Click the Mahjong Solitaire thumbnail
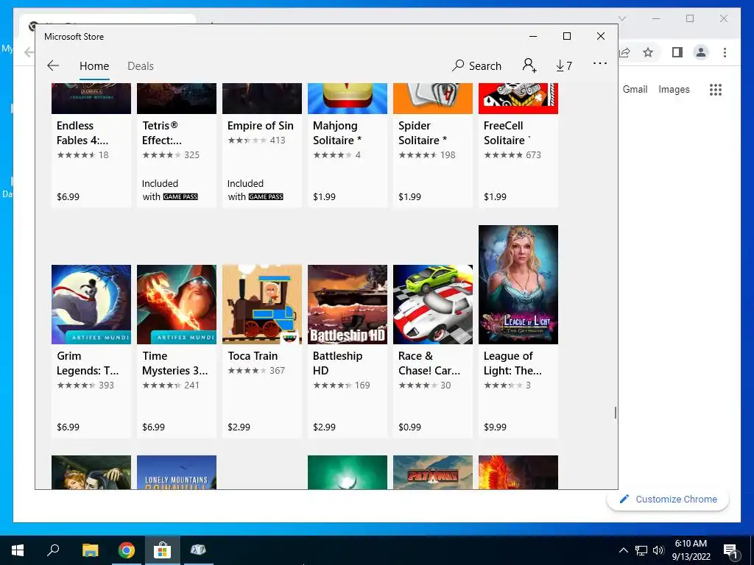This screenshot has height=565, width=754. [348, 99]
